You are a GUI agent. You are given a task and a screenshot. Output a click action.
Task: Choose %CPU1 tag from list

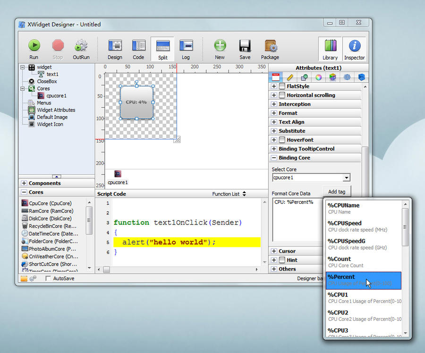364,298
